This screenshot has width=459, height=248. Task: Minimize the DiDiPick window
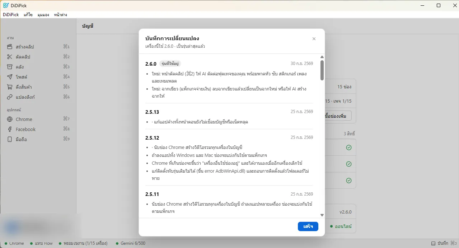pos(422,5)
